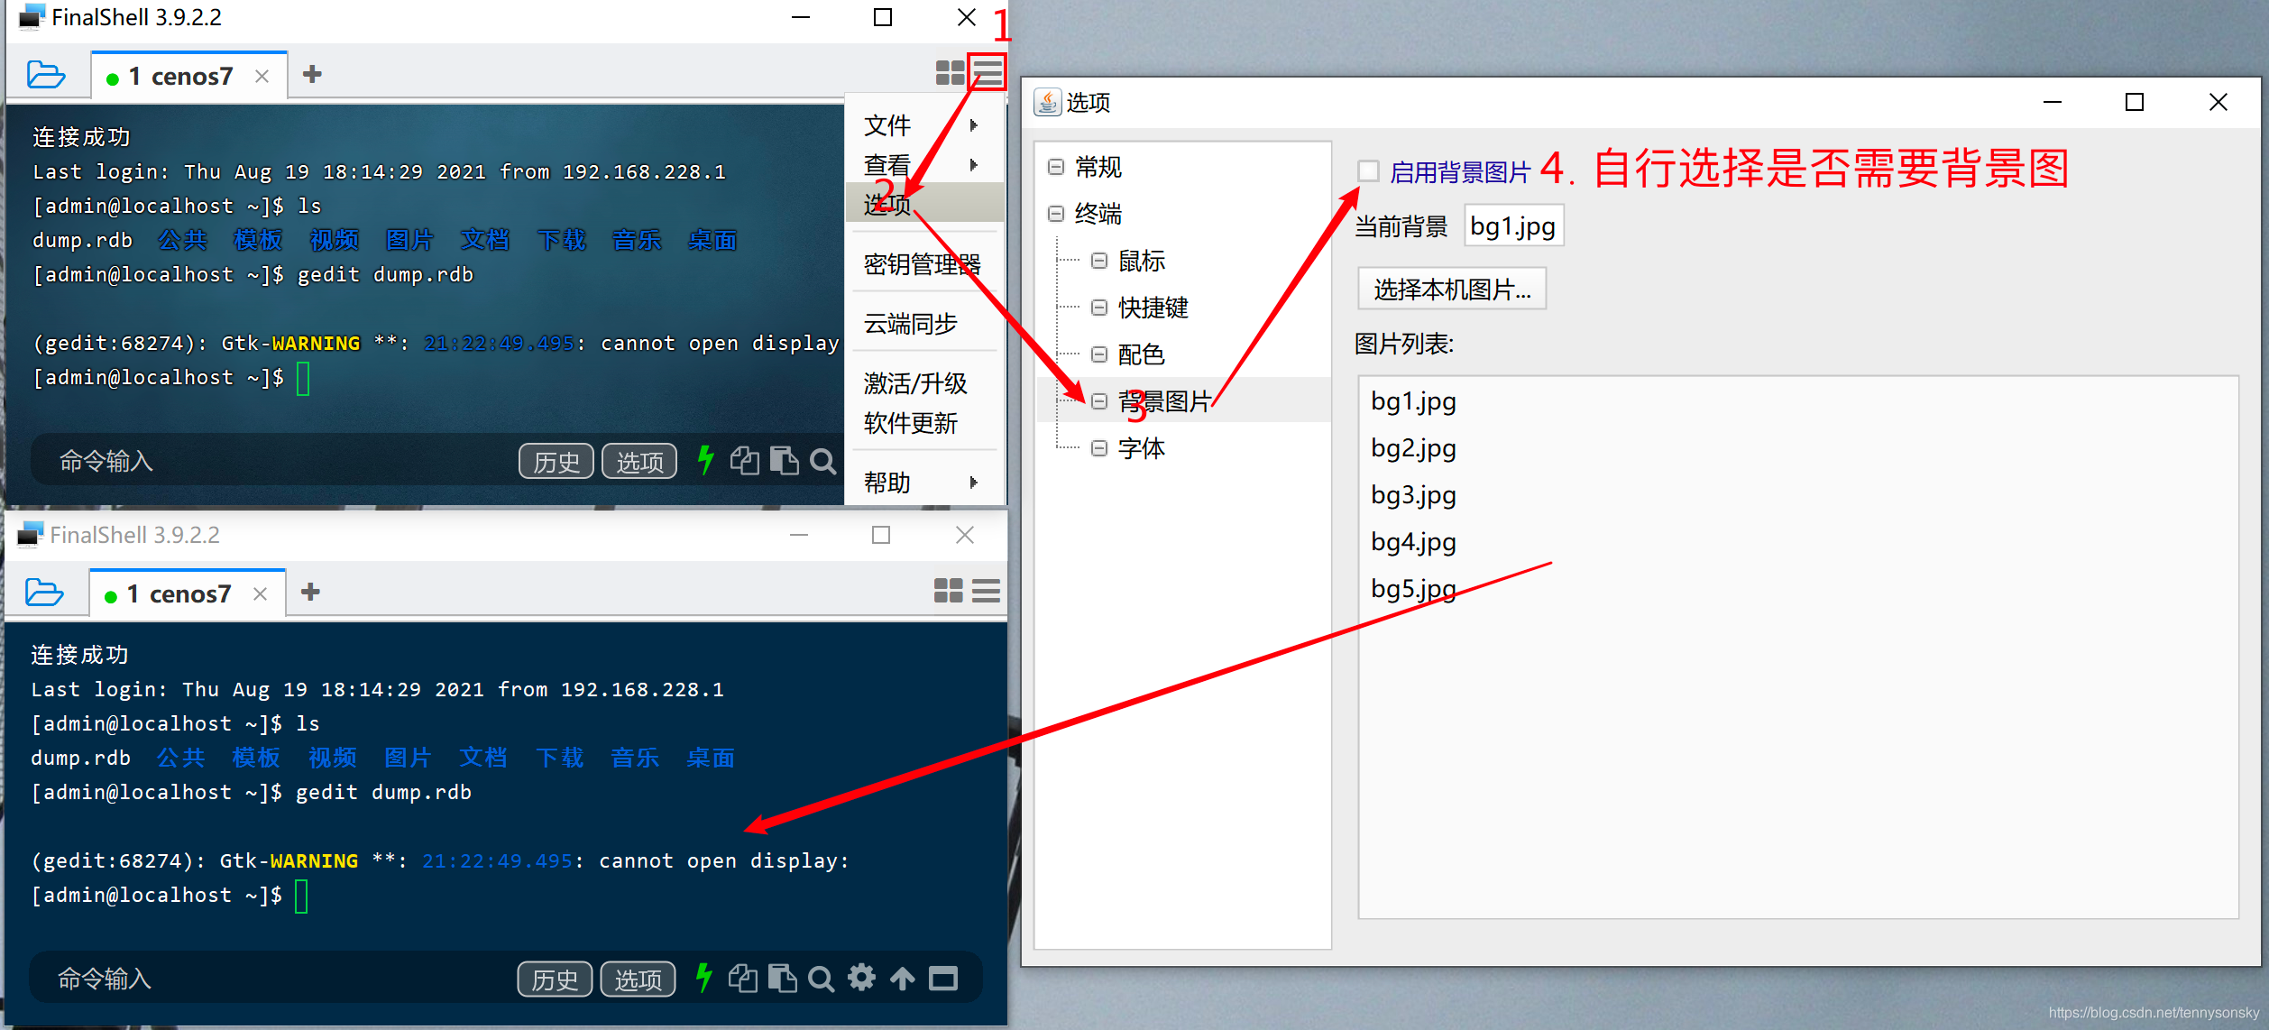Click paste icon in bottom terminal command bar

tap(782, 979)
